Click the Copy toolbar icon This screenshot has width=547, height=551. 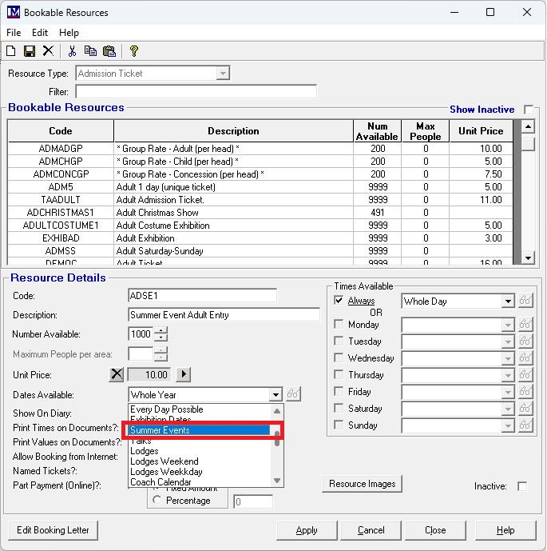pyautogui.click(x=90, y=51)
